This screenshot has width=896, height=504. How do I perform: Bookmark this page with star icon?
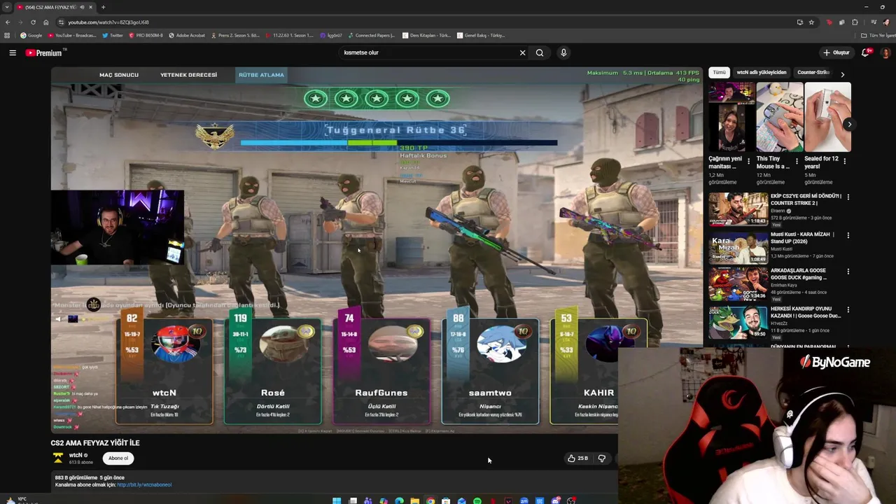coord(812,22)
